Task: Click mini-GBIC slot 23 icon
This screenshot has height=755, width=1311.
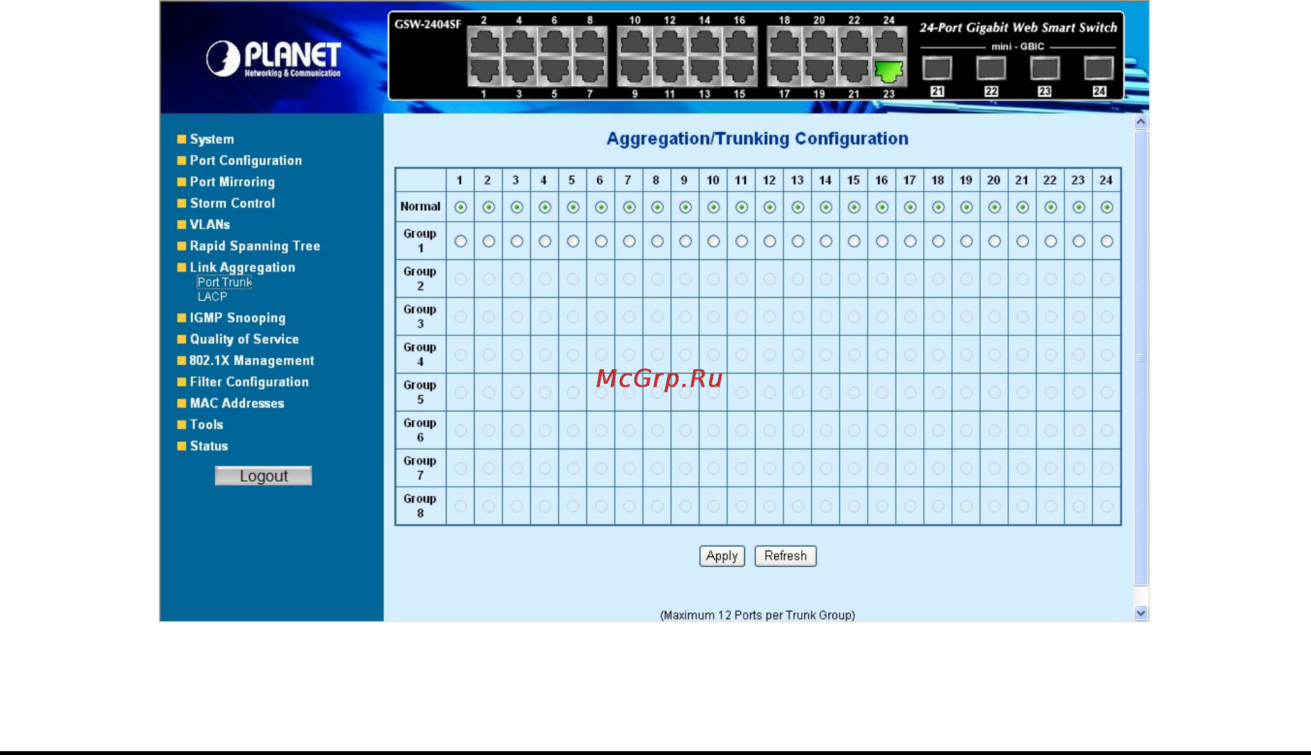Action: [x=1045, y=68]
